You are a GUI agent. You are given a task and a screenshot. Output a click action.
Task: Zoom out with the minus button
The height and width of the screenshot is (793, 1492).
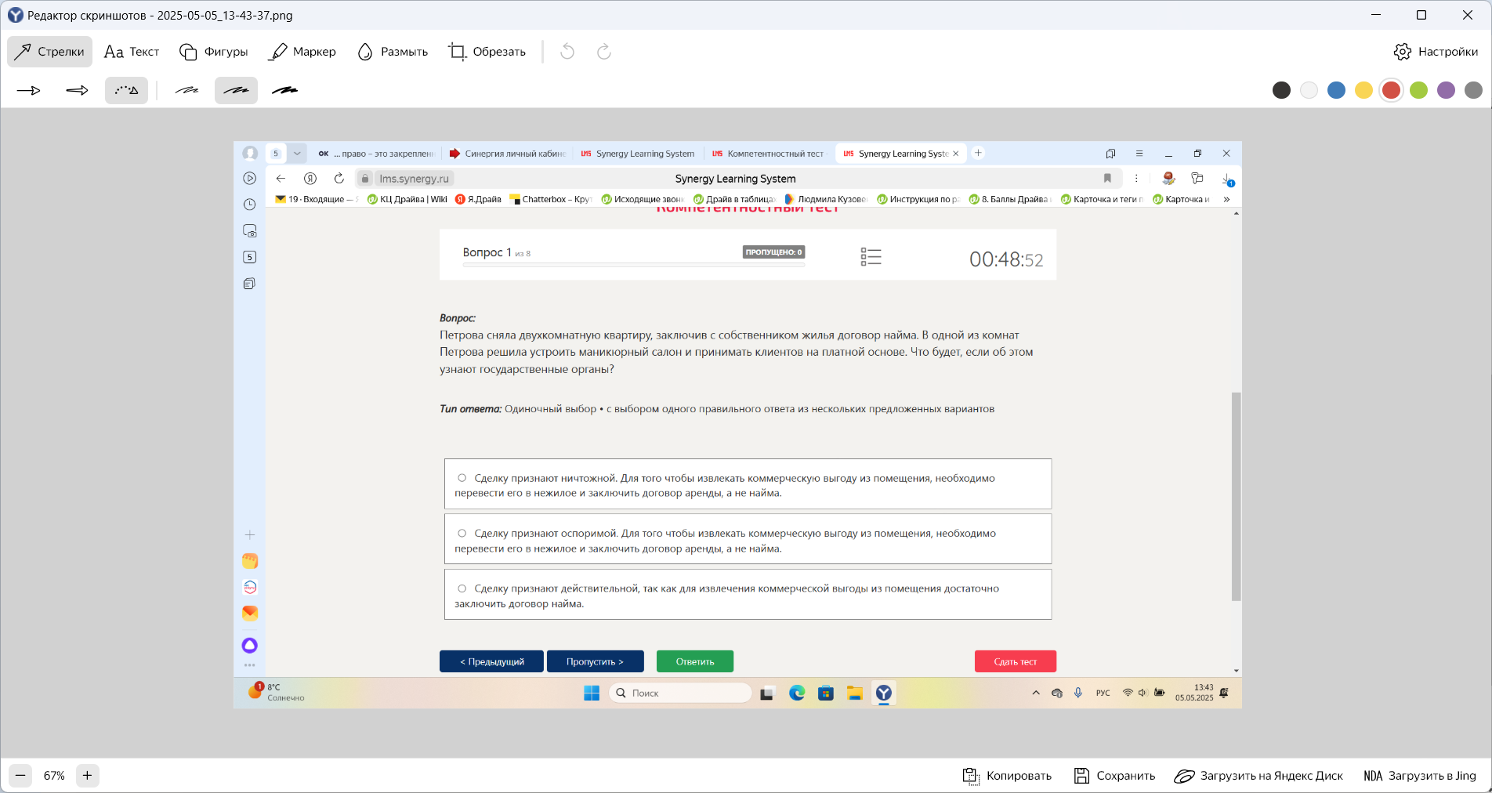(21, 776)
